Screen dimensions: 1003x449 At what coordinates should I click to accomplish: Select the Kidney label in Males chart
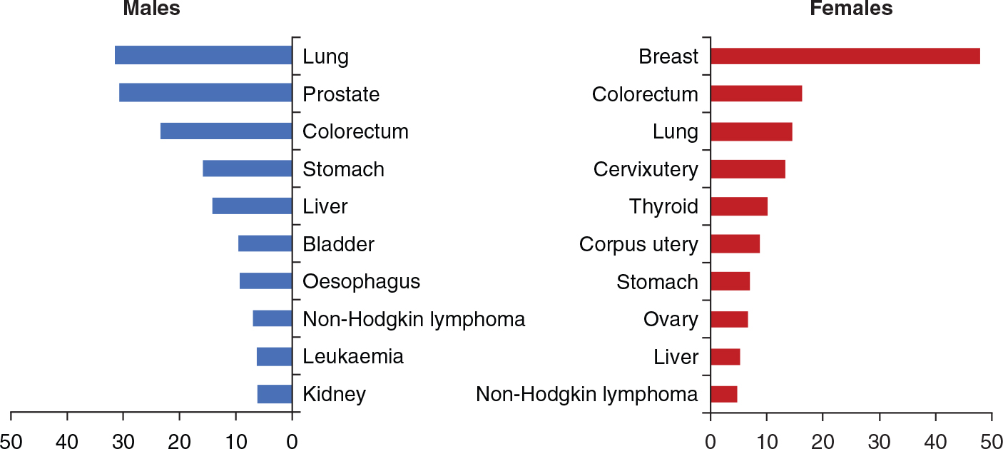(x=334, y=394)
